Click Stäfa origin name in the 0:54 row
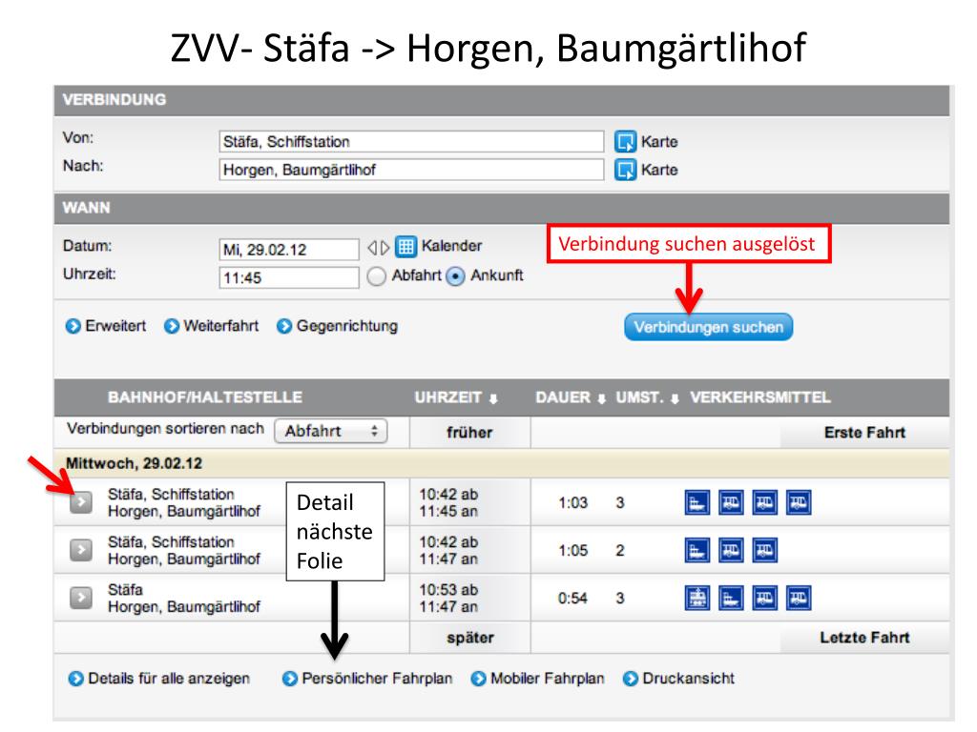Image resolution: width=977 pixels, height=732 pixels. [x=125, y=589]
